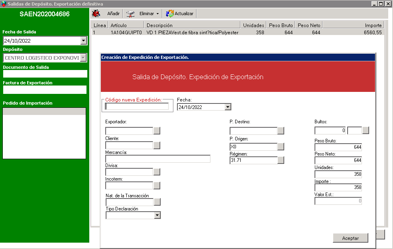Open the Tipo Declaración combo box
Screen dimensions: 393x249
[157, 215]
